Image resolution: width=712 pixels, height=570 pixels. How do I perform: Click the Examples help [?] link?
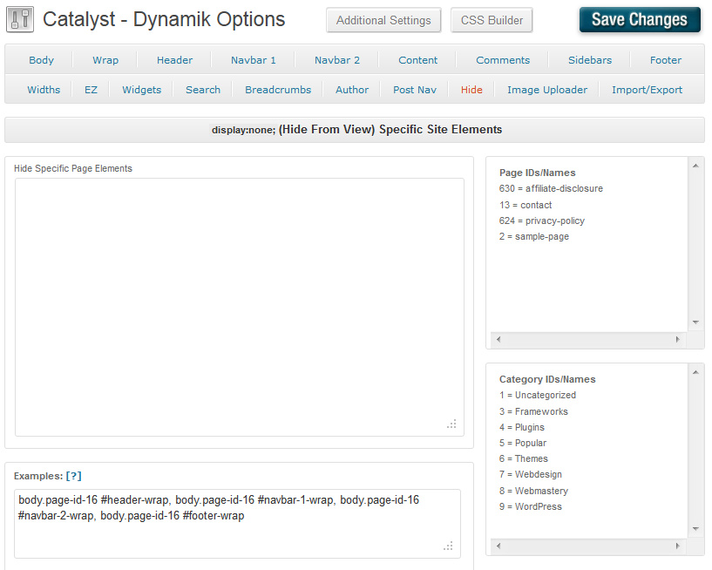coord(74,476)
